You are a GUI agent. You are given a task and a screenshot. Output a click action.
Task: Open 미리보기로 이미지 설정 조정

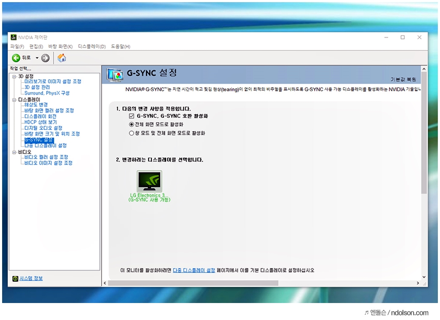(x=53, y=81)
